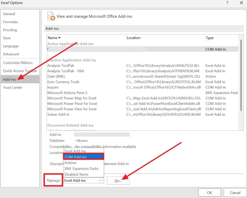The width and height of the screenshot is (247, 198).
Task: Sort by the Location column header
Action: pos(165,38)
